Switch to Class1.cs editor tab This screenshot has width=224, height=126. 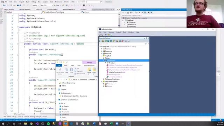click(x=39, y=9)
